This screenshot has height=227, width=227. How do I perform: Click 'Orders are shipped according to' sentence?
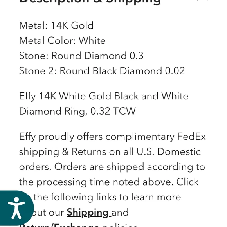pos(130,167)
